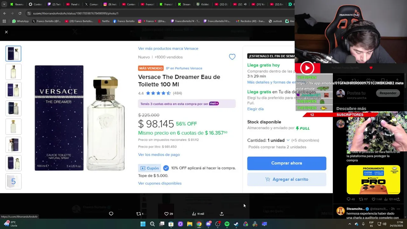Image resolution: width=407 pixels, height=229 pixels.
Task: Click the x.com address bar URL
Action: click(x=76, y=13)
